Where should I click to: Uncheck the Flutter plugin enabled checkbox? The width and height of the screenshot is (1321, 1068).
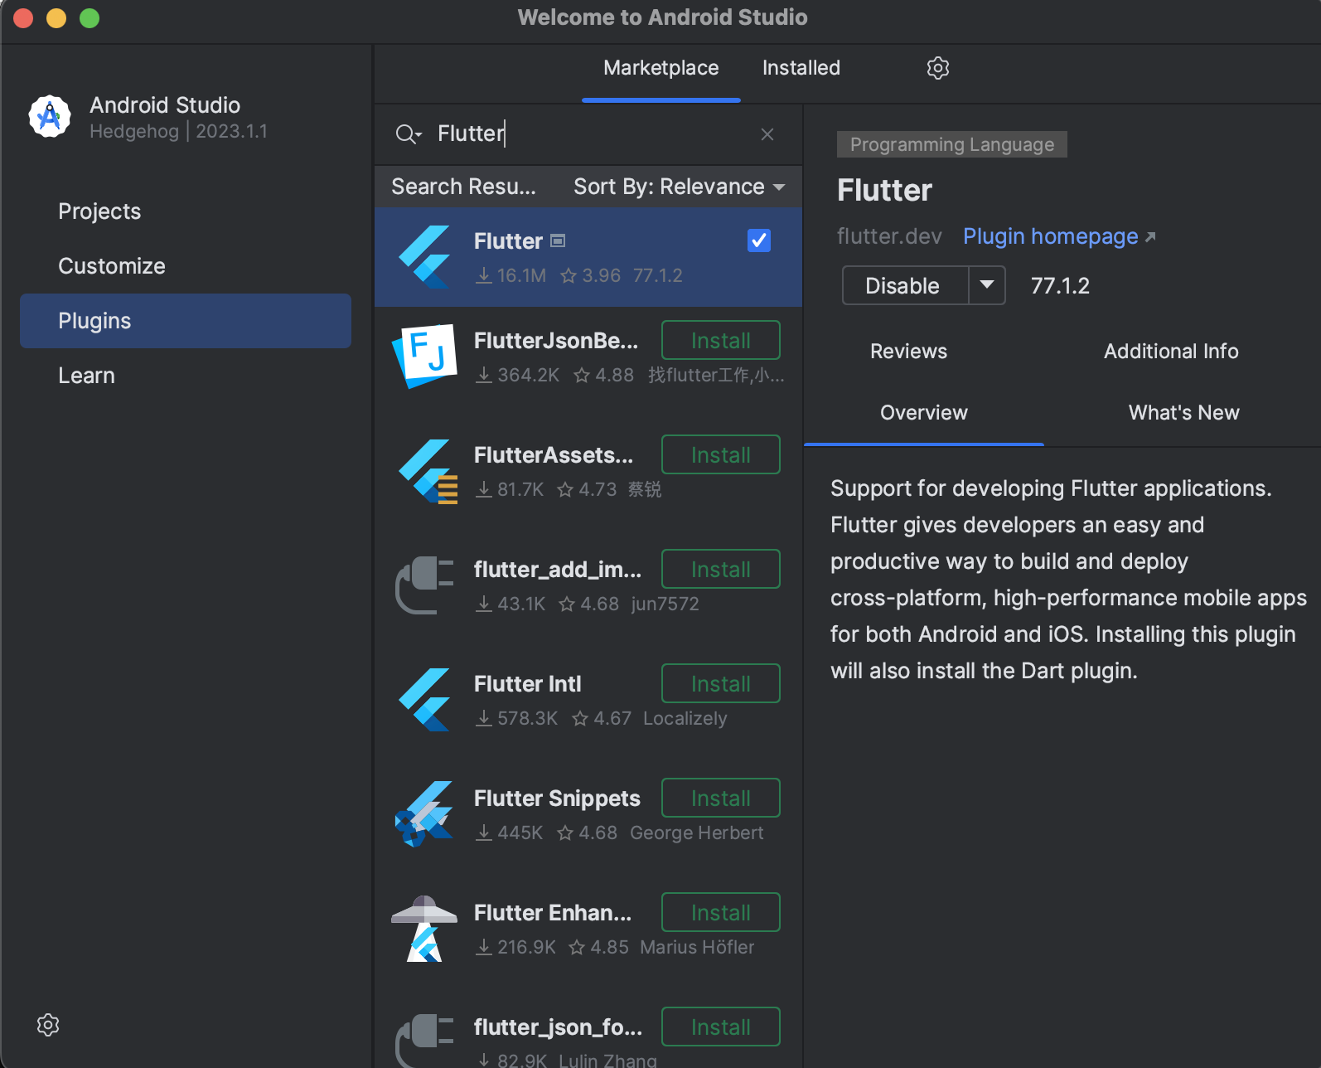(x=759, y=240)
